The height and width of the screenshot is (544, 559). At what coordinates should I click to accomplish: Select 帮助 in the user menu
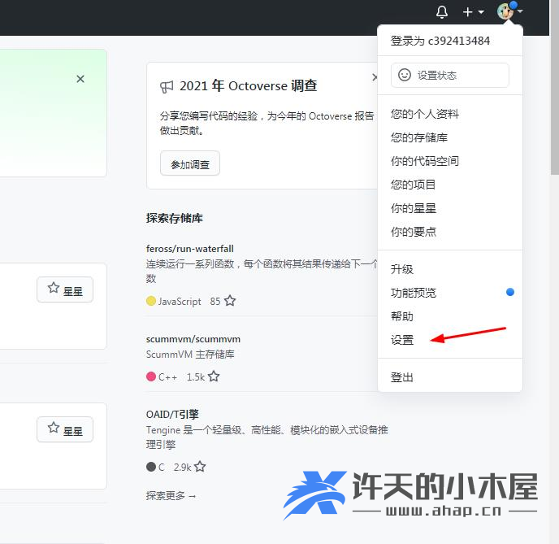[x=401, y=316]
